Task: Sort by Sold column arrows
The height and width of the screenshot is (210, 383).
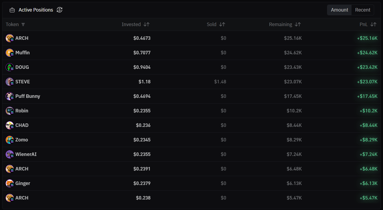Action: (222, 24)
